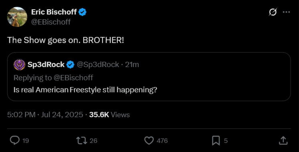The height and width of the screenshot is (152, 299).
Task: Click the reply speech bubble icon
Action: pos(15,140)
